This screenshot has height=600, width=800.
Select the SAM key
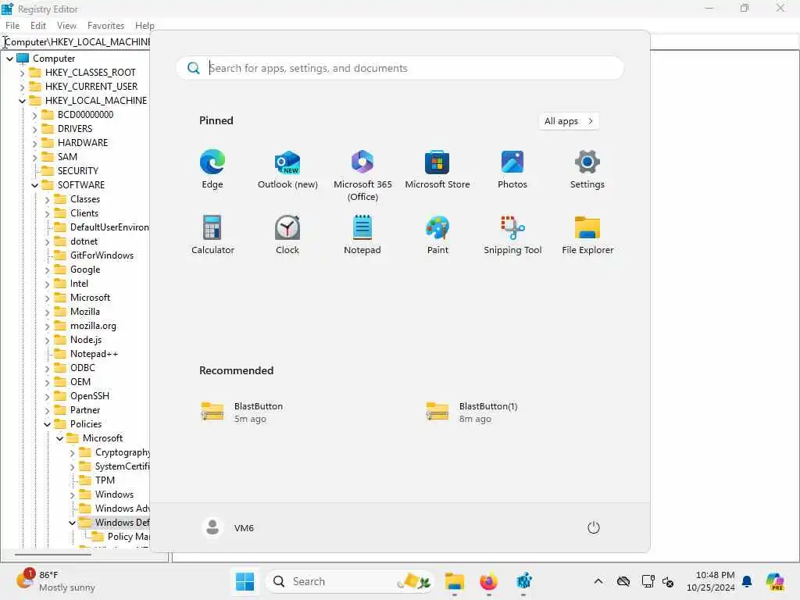click(x=67, y=156)
